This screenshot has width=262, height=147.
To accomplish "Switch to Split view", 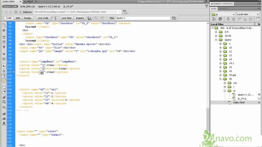I will click(18, 18).
